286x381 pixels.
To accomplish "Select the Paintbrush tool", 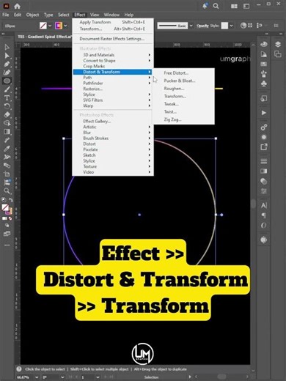I will click(7, 89).
